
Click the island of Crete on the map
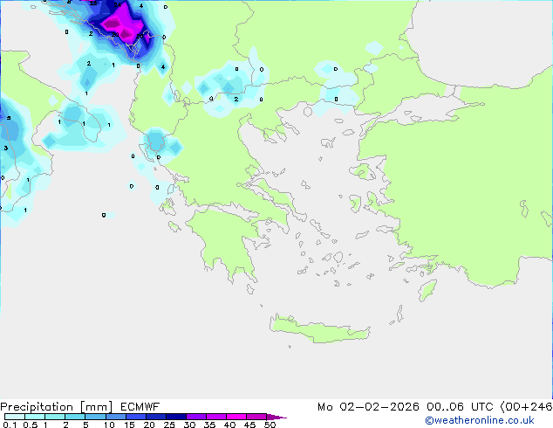319,329
